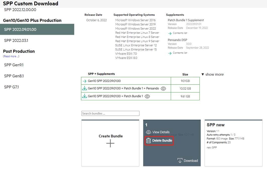Click inside the Search bundles field
This screenshot has height=169, width=267.
tap(110, 113)
